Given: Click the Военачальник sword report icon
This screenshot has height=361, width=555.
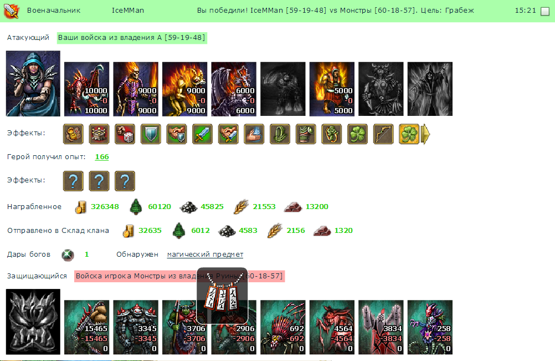Looking at the screenshot, I should [x=11, y=11].
